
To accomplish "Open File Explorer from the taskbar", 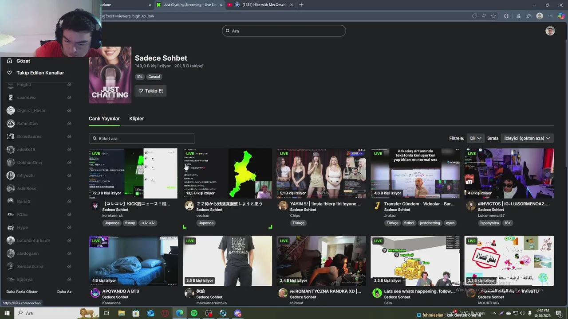I will tap(121, 313).
